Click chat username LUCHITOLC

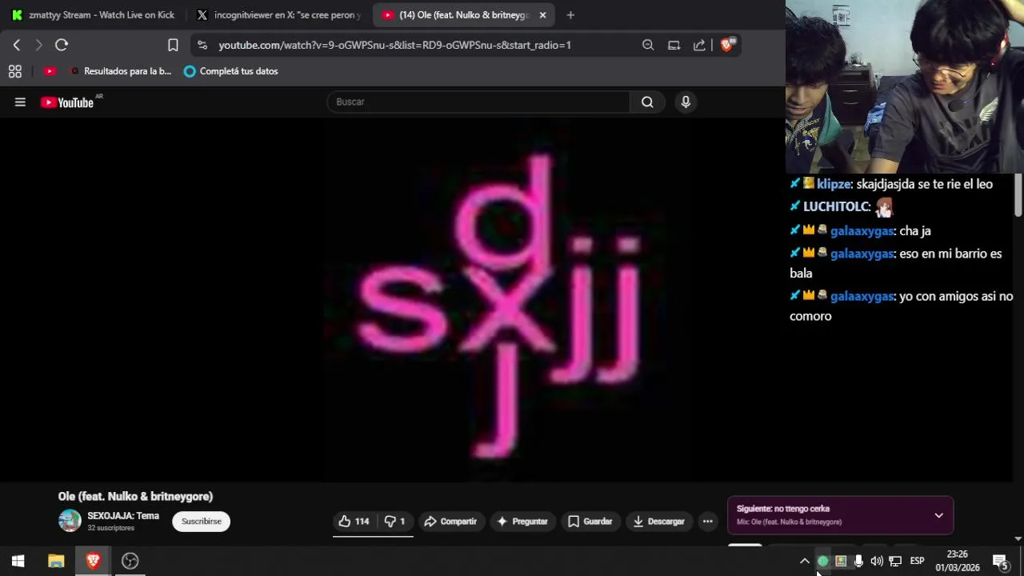pos(836,206)
